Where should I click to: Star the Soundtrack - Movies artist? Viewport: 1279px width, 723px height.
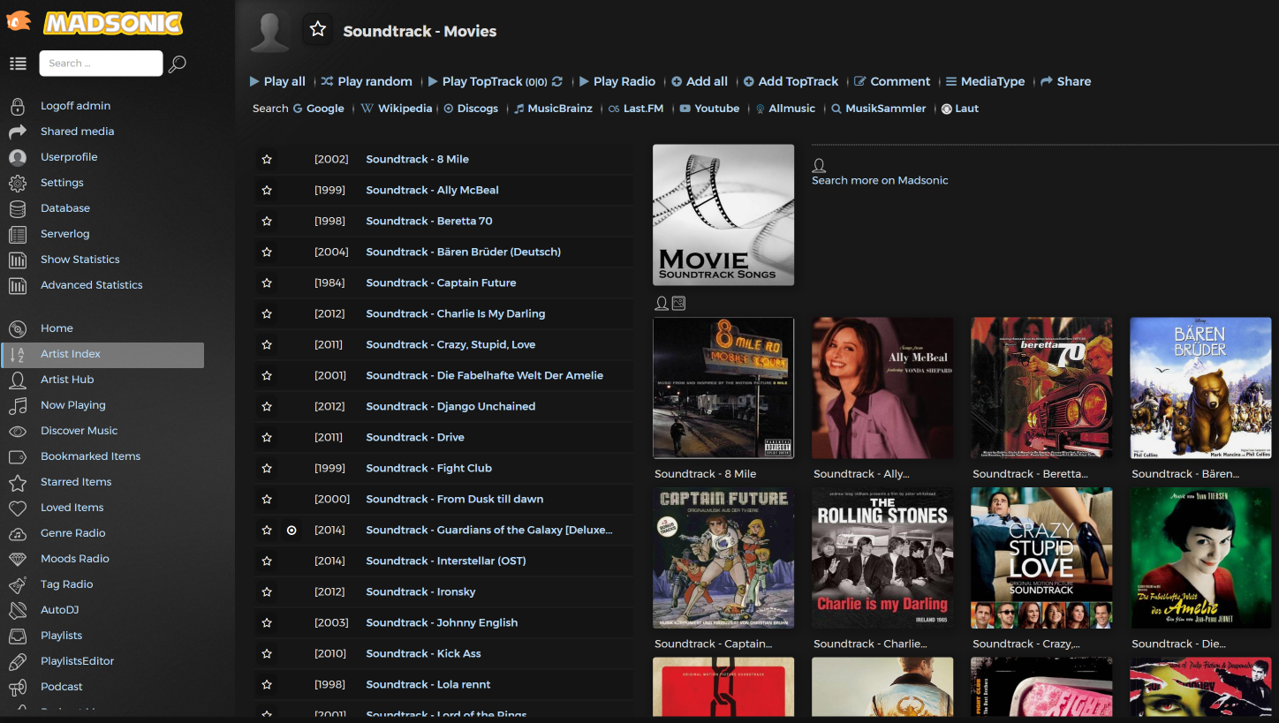(x=318, y=30)
